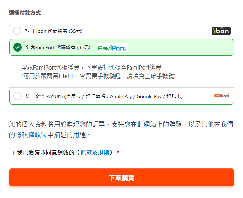Select the 7-11 Ibon radio button

tap(17, 31)
